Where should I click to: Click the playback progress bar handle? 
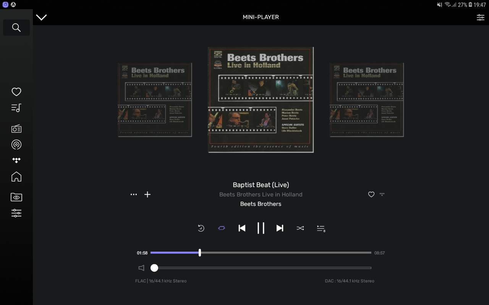pyautogui.click(x=200, y=253)
